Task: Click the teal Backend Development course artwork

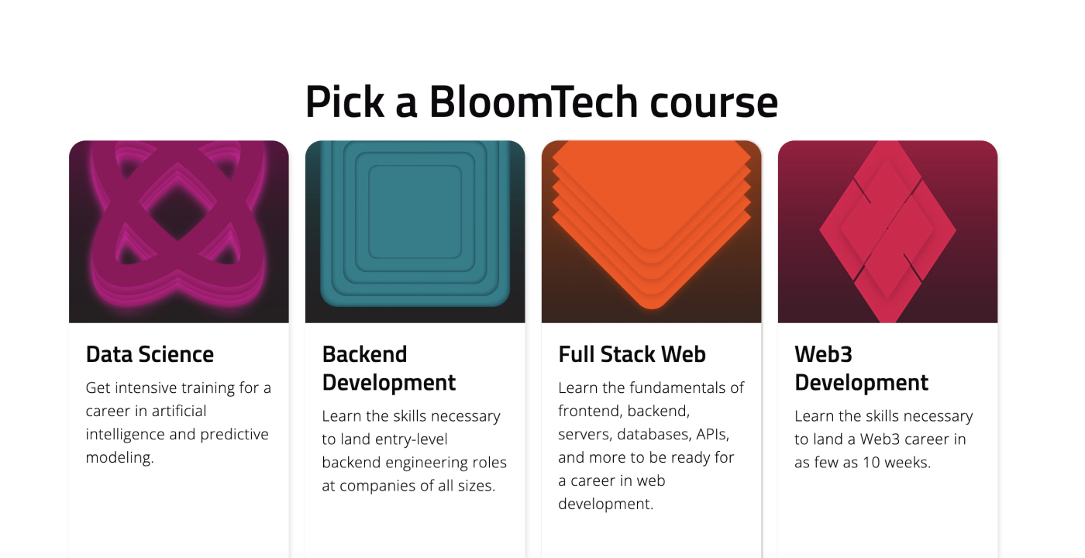Action: 415,232
